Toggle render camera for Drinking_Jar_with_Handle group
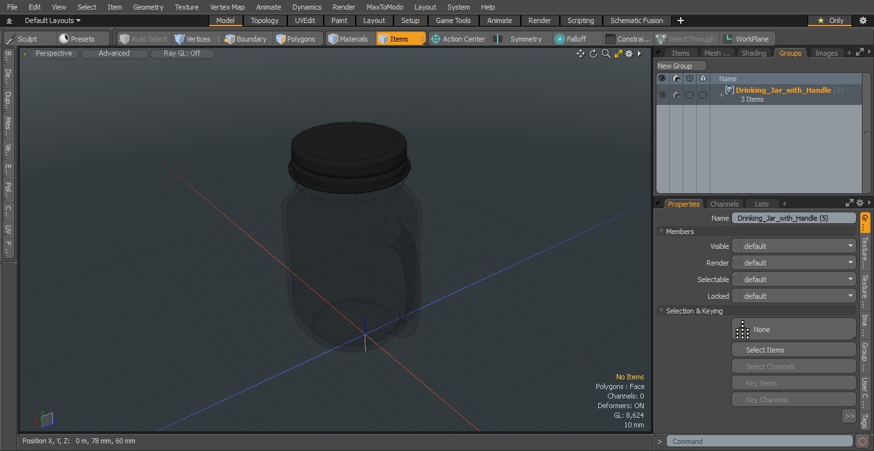Image resolution: width=874 pixels, height=451 pixels. coord(676,95)
